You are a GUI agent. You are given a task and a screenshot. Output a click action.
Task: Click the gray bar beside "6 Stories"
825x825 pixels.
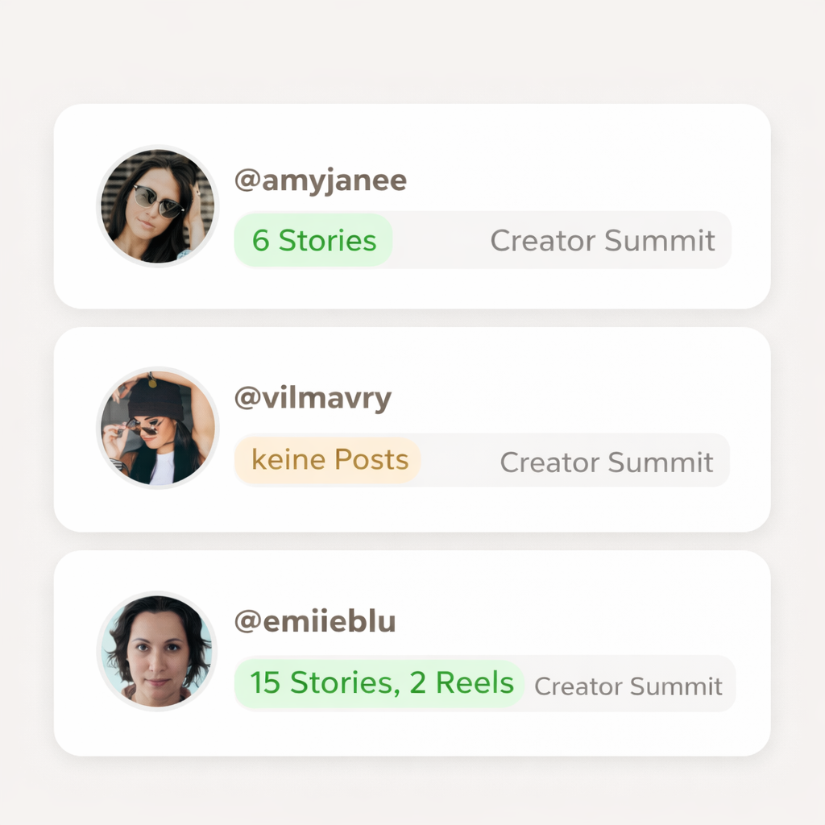click(439, 240)
